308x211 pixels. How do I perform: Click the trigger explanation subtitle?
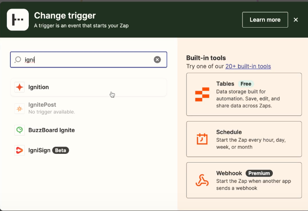pyautogui.click(x=81, y=26)
